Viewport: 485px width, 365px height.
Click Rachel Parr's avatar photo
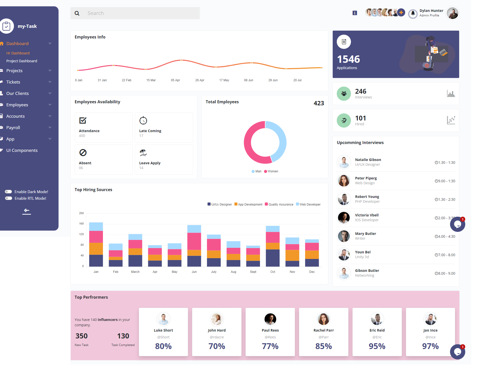tap(324, 319)
